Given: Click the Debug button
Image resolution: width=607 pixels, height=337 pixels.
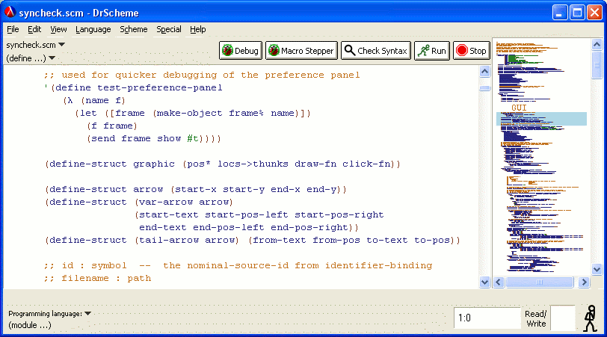Looking at the screenshot, I should (241, 51).
